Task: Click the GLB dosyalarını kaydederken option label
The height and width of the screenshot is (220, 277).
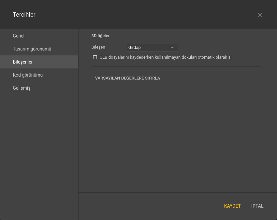Action: point(166,57)
